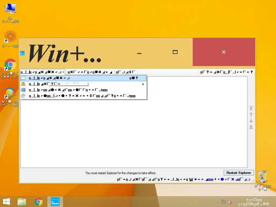Click the muted volume icon in the tray
This screenshot has width=276, height=207.
(x=230, y=202)
